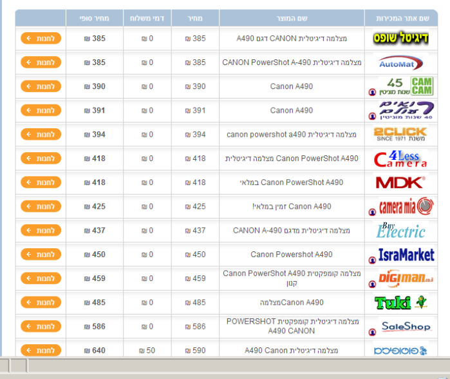This screenshot has height=379, width=450.
Task: Go to store for the Digital Shops 385 offer
Action: 41,38
